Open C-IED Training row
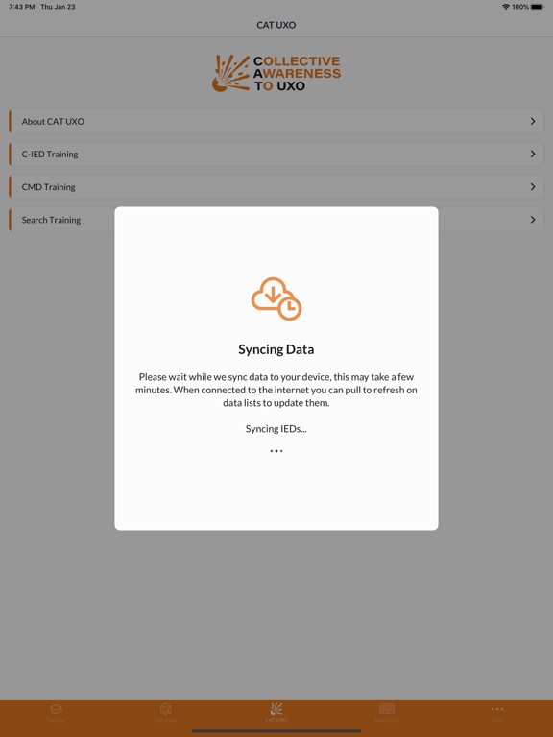The height and width of the screenshot is (737, 553). point(276,155)
